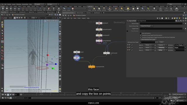
Task: Select the Box shelf tool
Action: coord(3,9)
